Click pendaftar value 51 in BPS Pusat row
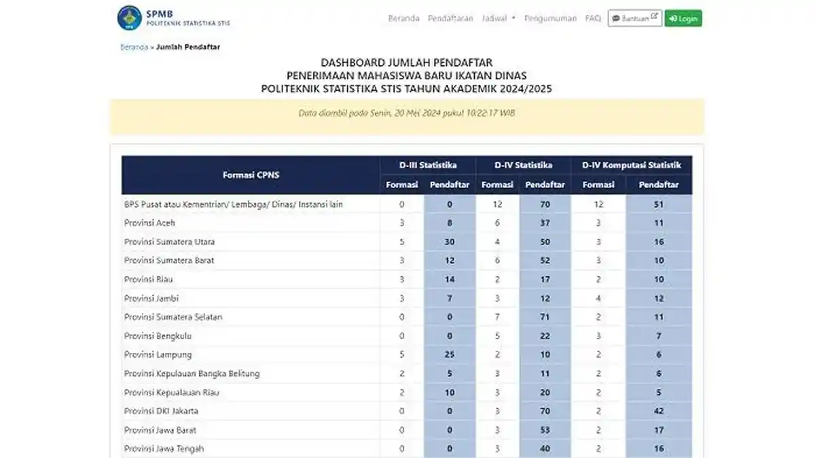This screenshot has height=458, width=815. tap(659, 204)
